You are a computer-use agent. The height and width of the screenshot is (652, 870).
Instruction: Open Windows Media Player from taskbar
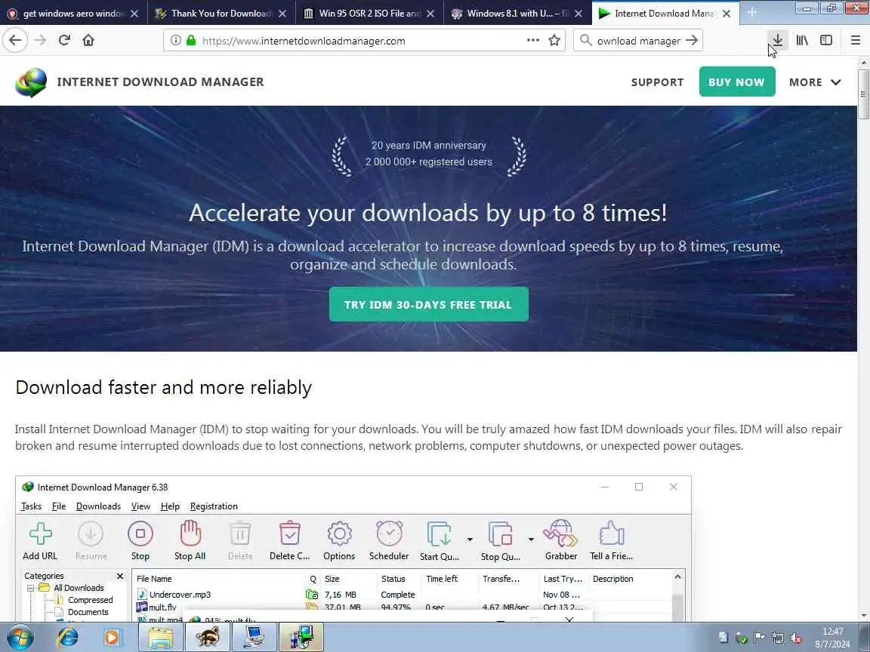[112, 638]
